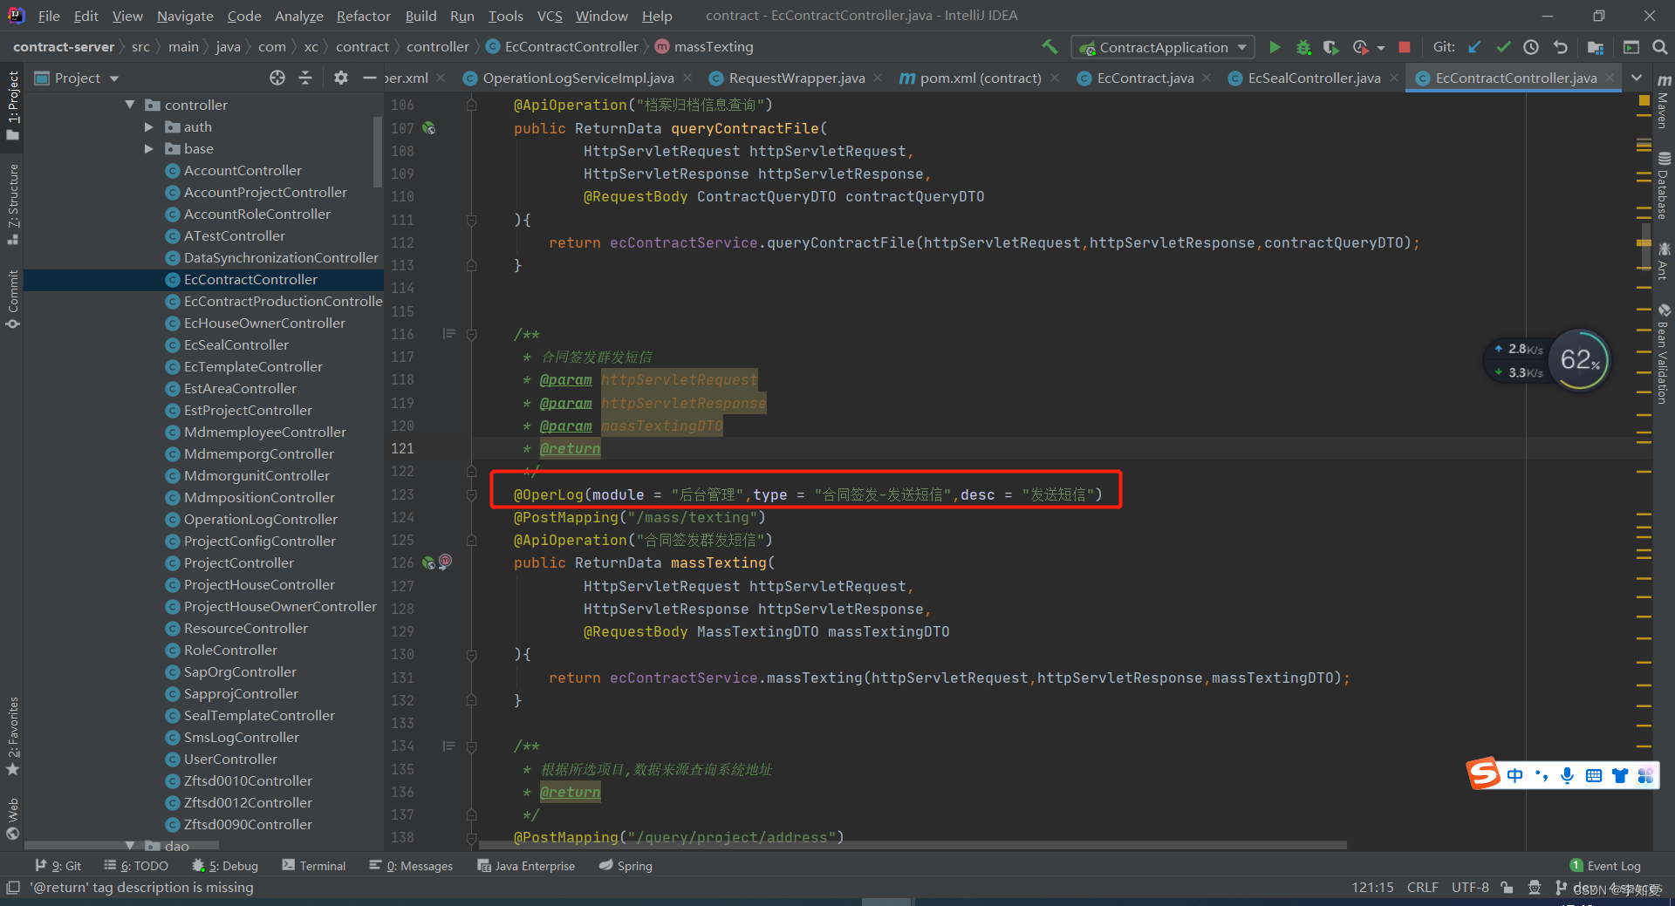Click the CRLF line separator selector
Viewport: 1675px width, 906px height.
pos(1422,888)
